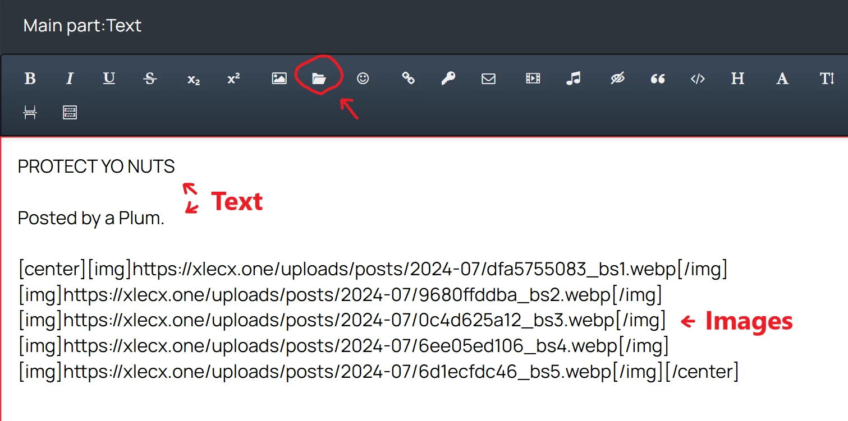
Task: Apply strikethrough to text
Action: pyautogui.click(x=150, y=78)
